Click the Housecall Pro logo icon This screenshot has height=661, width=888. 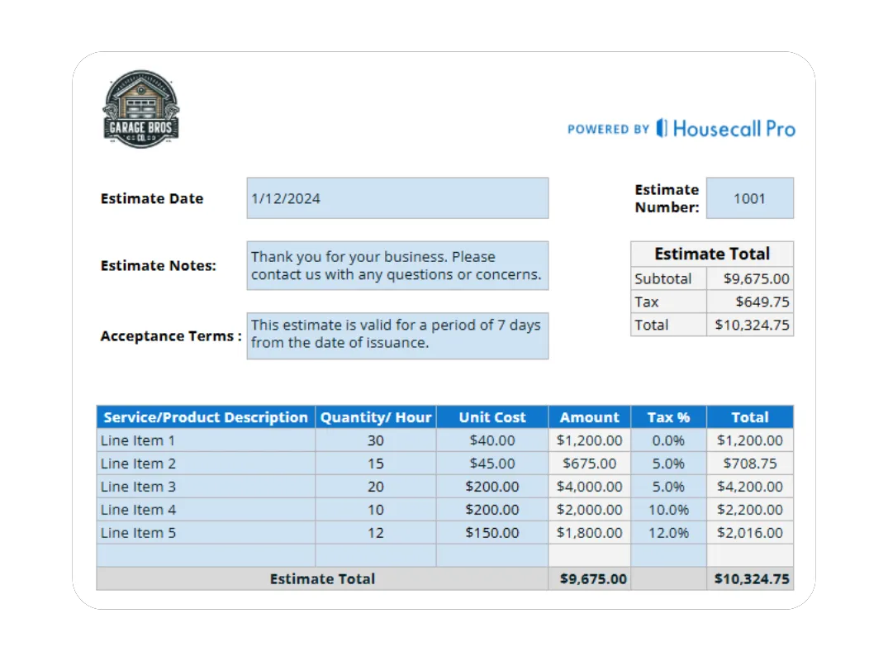pos(662,128)
